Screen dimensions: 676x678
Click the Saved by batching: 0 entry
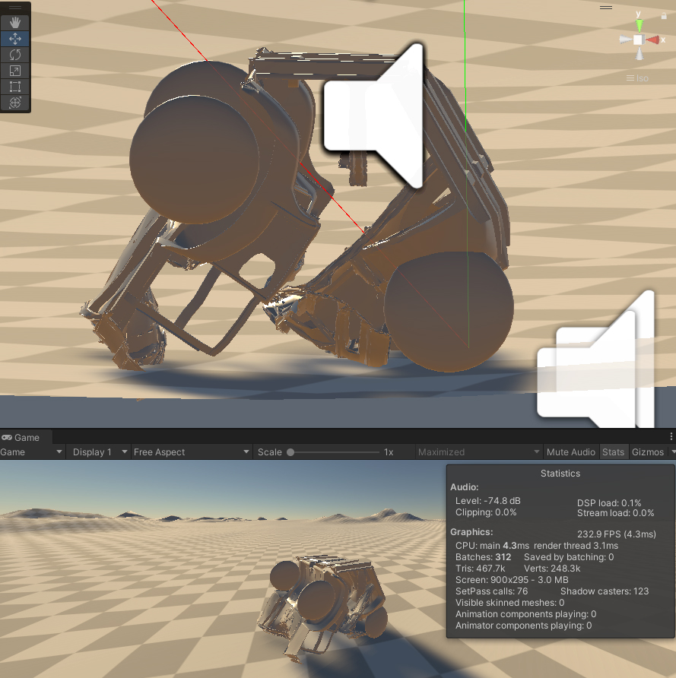[569, 557]
